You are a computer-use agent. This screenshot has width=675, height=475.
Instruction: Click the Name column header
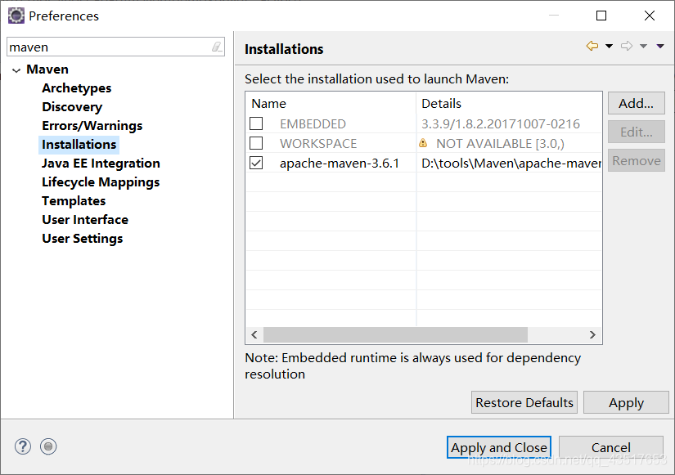331,104
